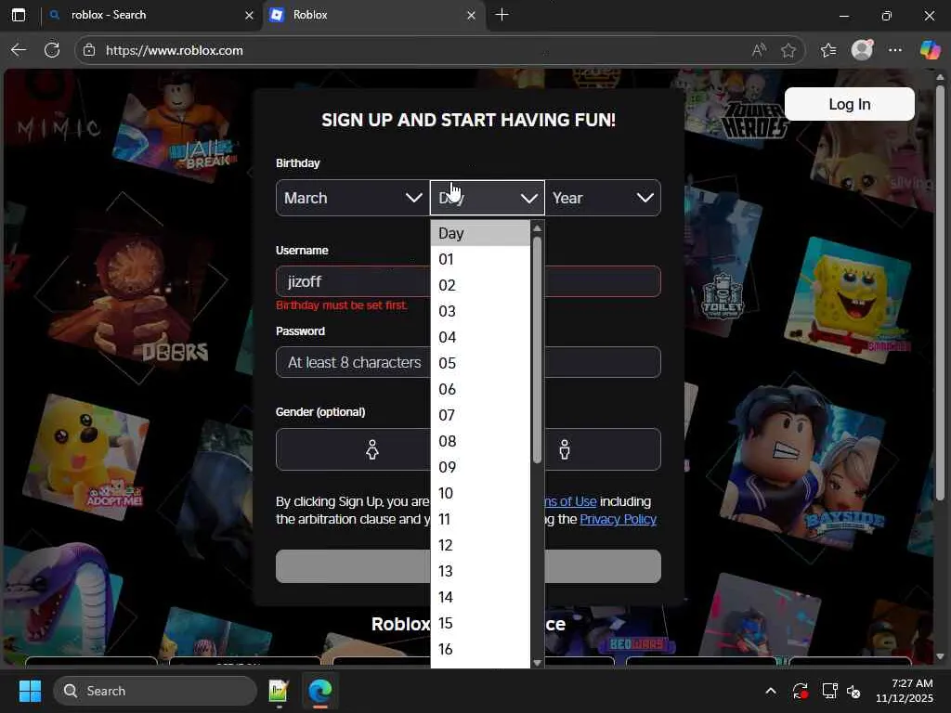
Task: Choose day 13 from the list
Action: 480,571
